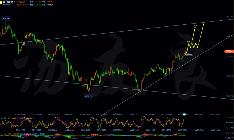This screenshot has width=234, height=140.
Task: Select the 1808 resistance annotation label
Action: click(188, 42)
